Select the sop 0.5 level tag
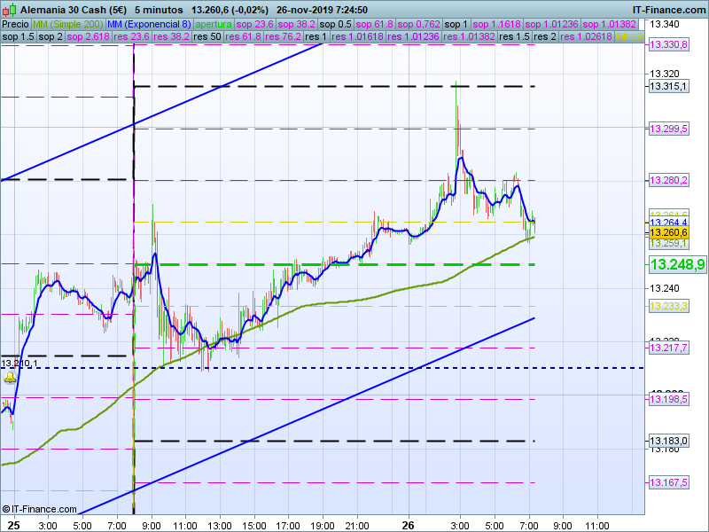 tap(336, 24)
